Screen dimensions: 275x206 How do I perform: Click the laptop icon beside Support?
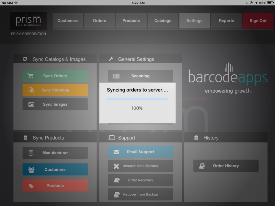pos(112,138)
